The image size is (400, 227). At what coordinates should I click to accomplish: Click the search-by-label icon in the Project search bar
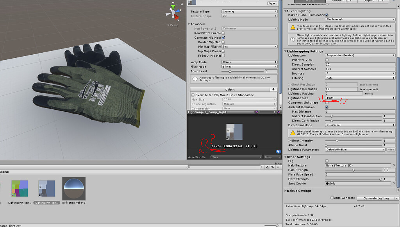(272, 167)
